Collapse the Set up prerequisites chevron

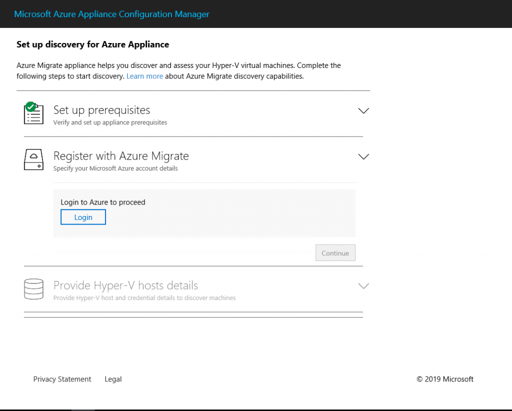click(x=363, y=110)
